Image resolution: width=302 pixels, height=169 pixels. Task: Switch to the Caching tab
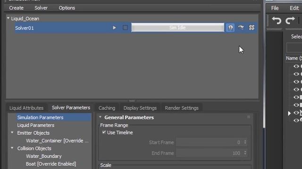[x=107, y=108]
